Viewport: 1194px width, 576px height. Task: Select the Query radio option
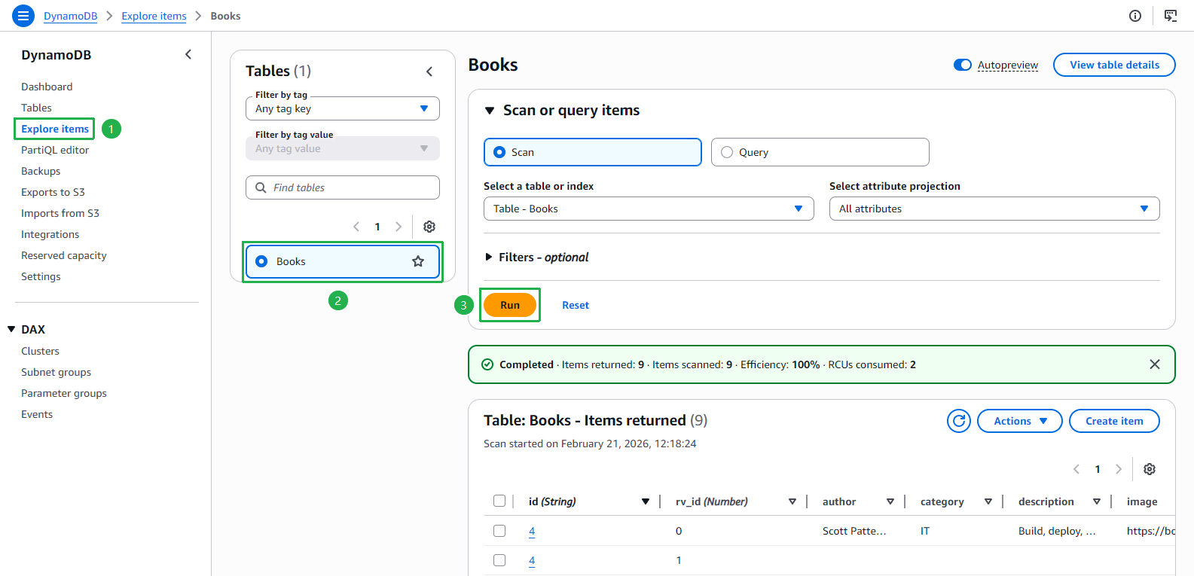[727, 152]
